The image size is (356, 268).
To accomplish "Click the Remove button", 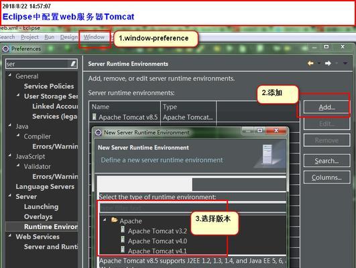I will [x=327, y=141].
